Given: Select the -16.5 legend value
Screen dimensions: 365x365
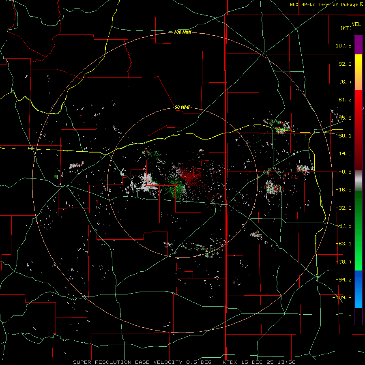Looking at the screenshot, I should point(344,190).
